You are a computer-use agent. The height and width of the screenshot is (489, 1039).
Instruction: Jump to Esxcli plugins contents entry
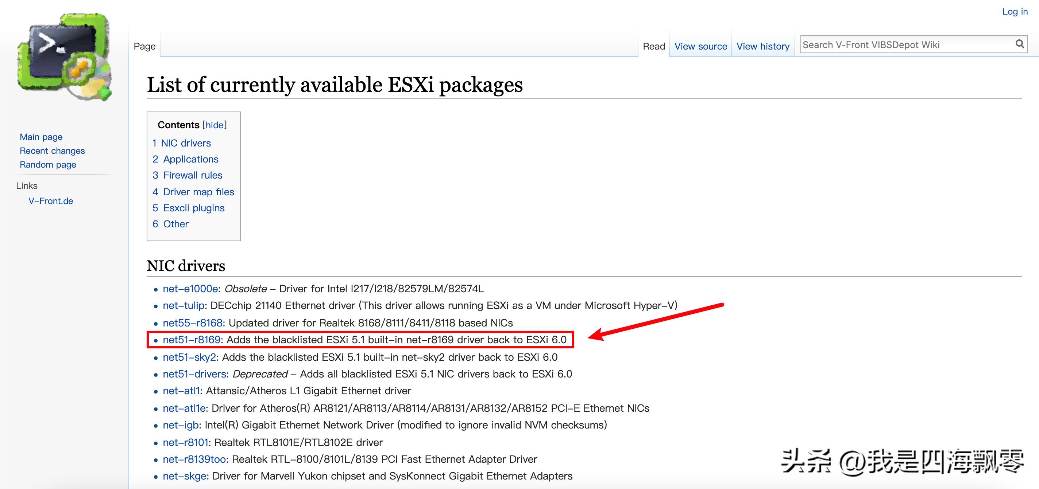coord(194,208)
